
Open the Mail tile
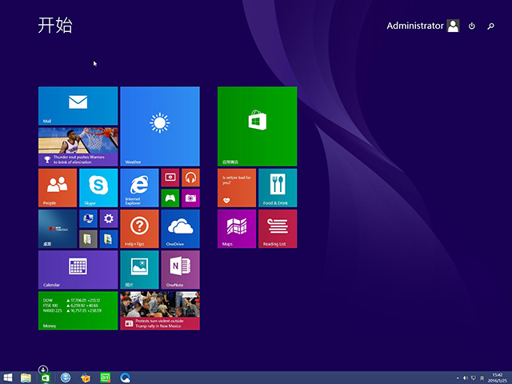78,106
